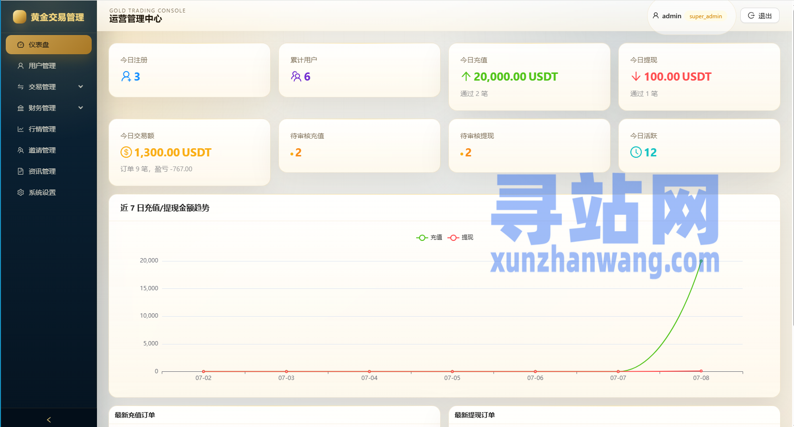Click the team icon in 累计用户 card

click(296, 76)
